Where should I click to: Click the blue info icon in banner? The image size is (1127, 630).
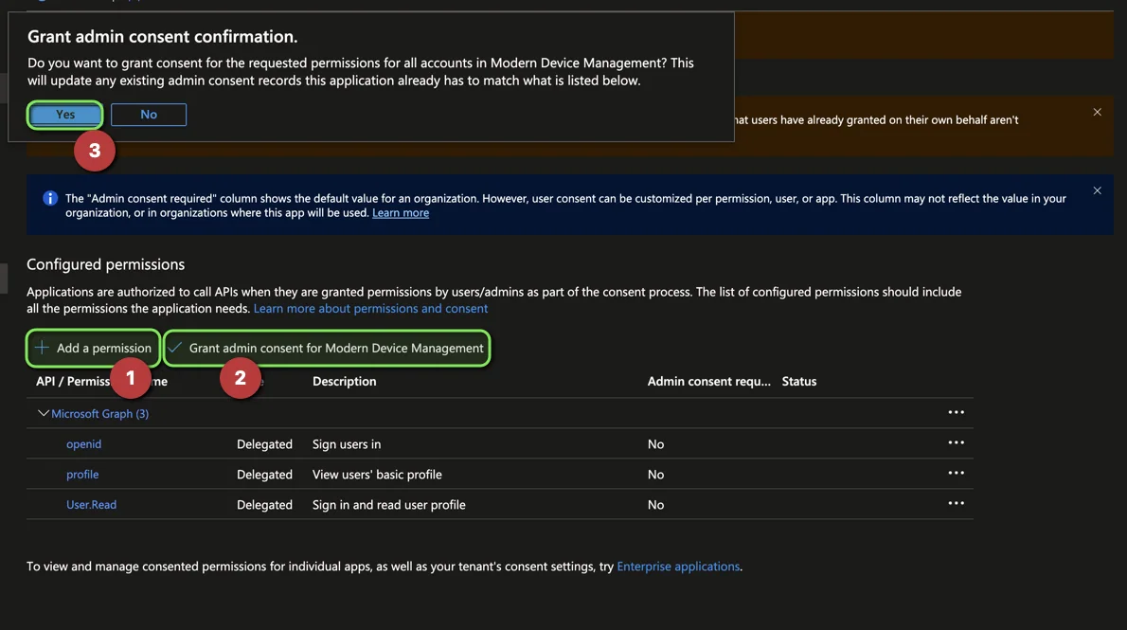click(x=49, y=198)
